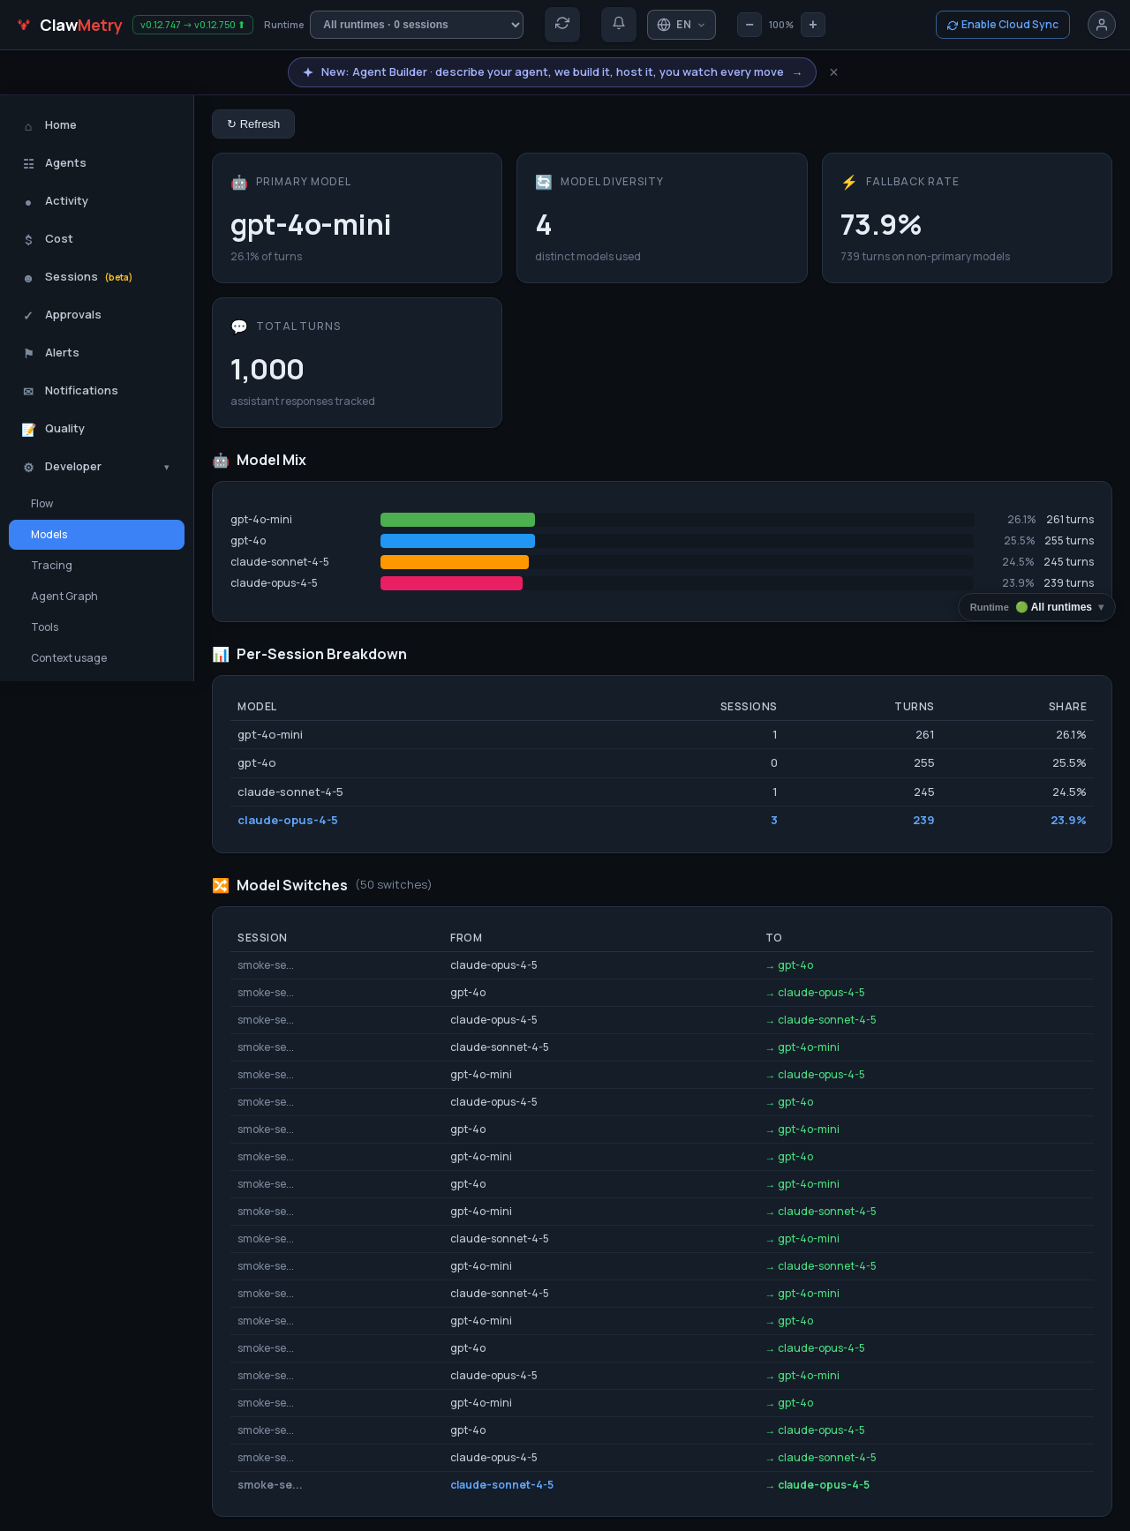
Task: Click the Alerts flag icon
Action: pyautogui.click(x=28, y=354)
